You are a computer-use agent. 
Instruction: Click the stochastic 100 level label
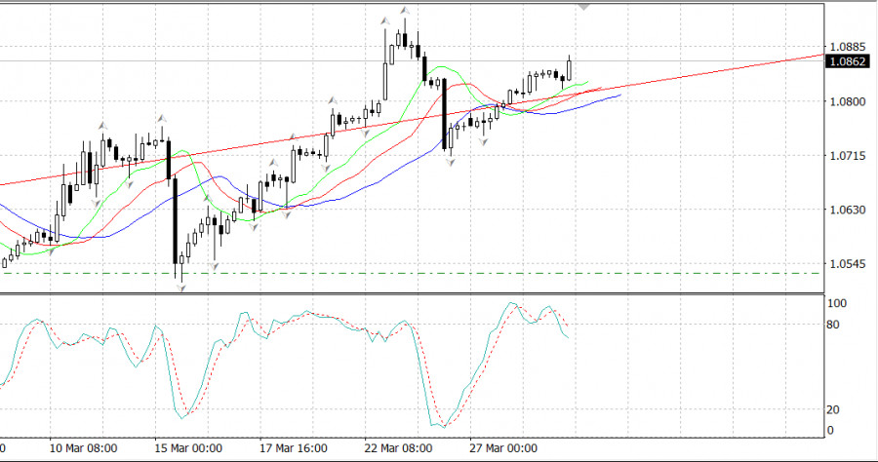pos(837,304)
